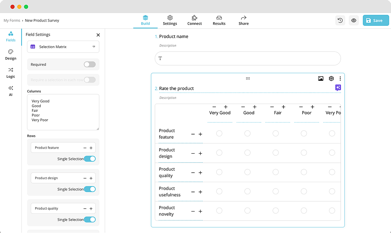Viewport: 391px width, 233px height.
Task: Toggle Single Selection for Product feature
Action: click(90, 159)
